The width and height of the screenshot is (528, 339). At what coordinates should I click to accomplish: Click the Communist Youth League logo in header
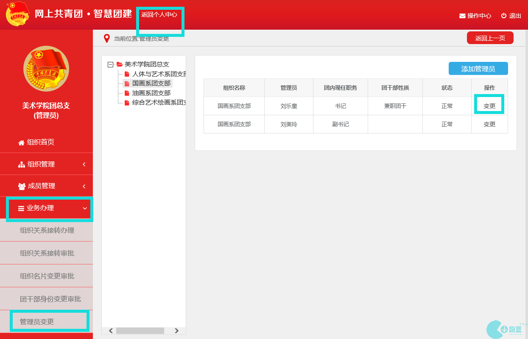17,14
